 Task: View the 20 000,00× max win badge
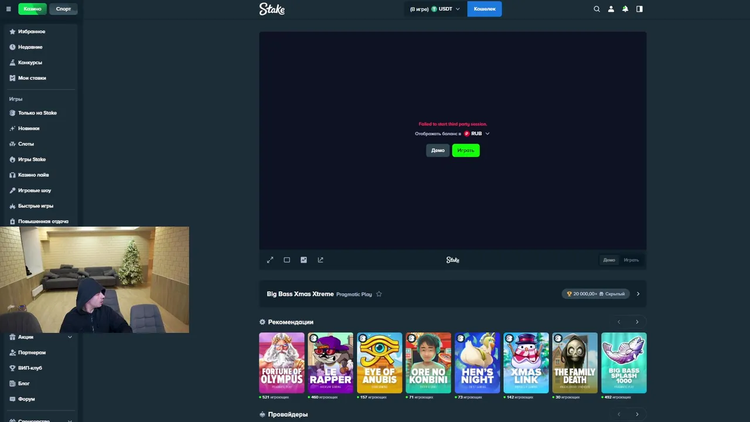596,294
